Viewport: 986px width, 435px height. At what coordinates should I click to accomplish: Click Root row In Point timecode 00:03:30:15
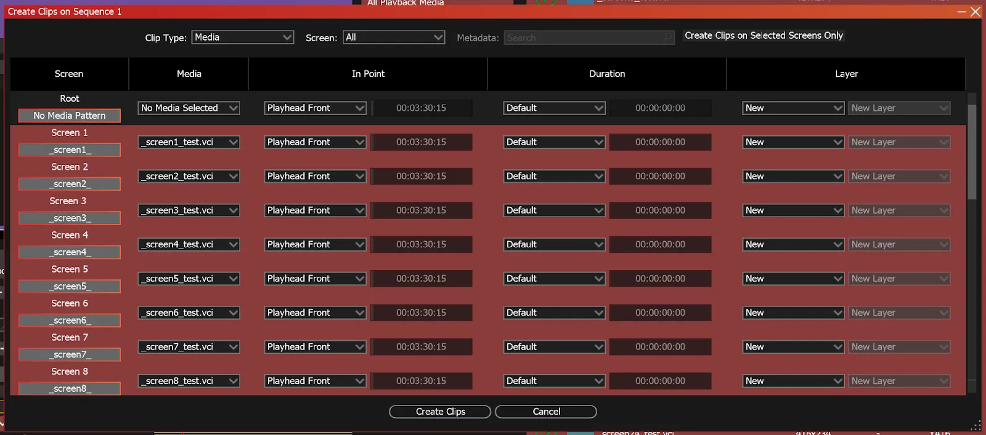tap(421, 108)
